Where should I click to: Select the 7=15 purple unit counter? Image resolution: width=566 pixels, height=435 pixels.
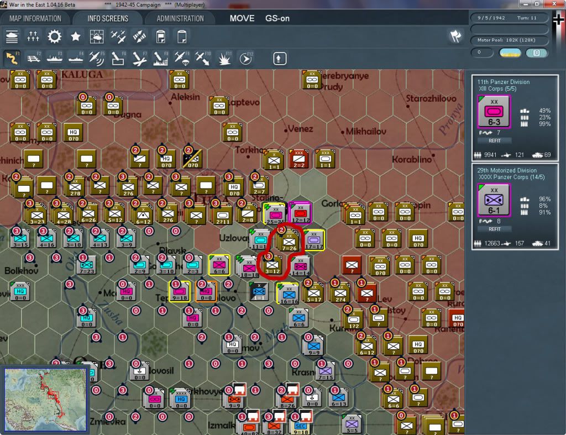(x=325, y=371)
